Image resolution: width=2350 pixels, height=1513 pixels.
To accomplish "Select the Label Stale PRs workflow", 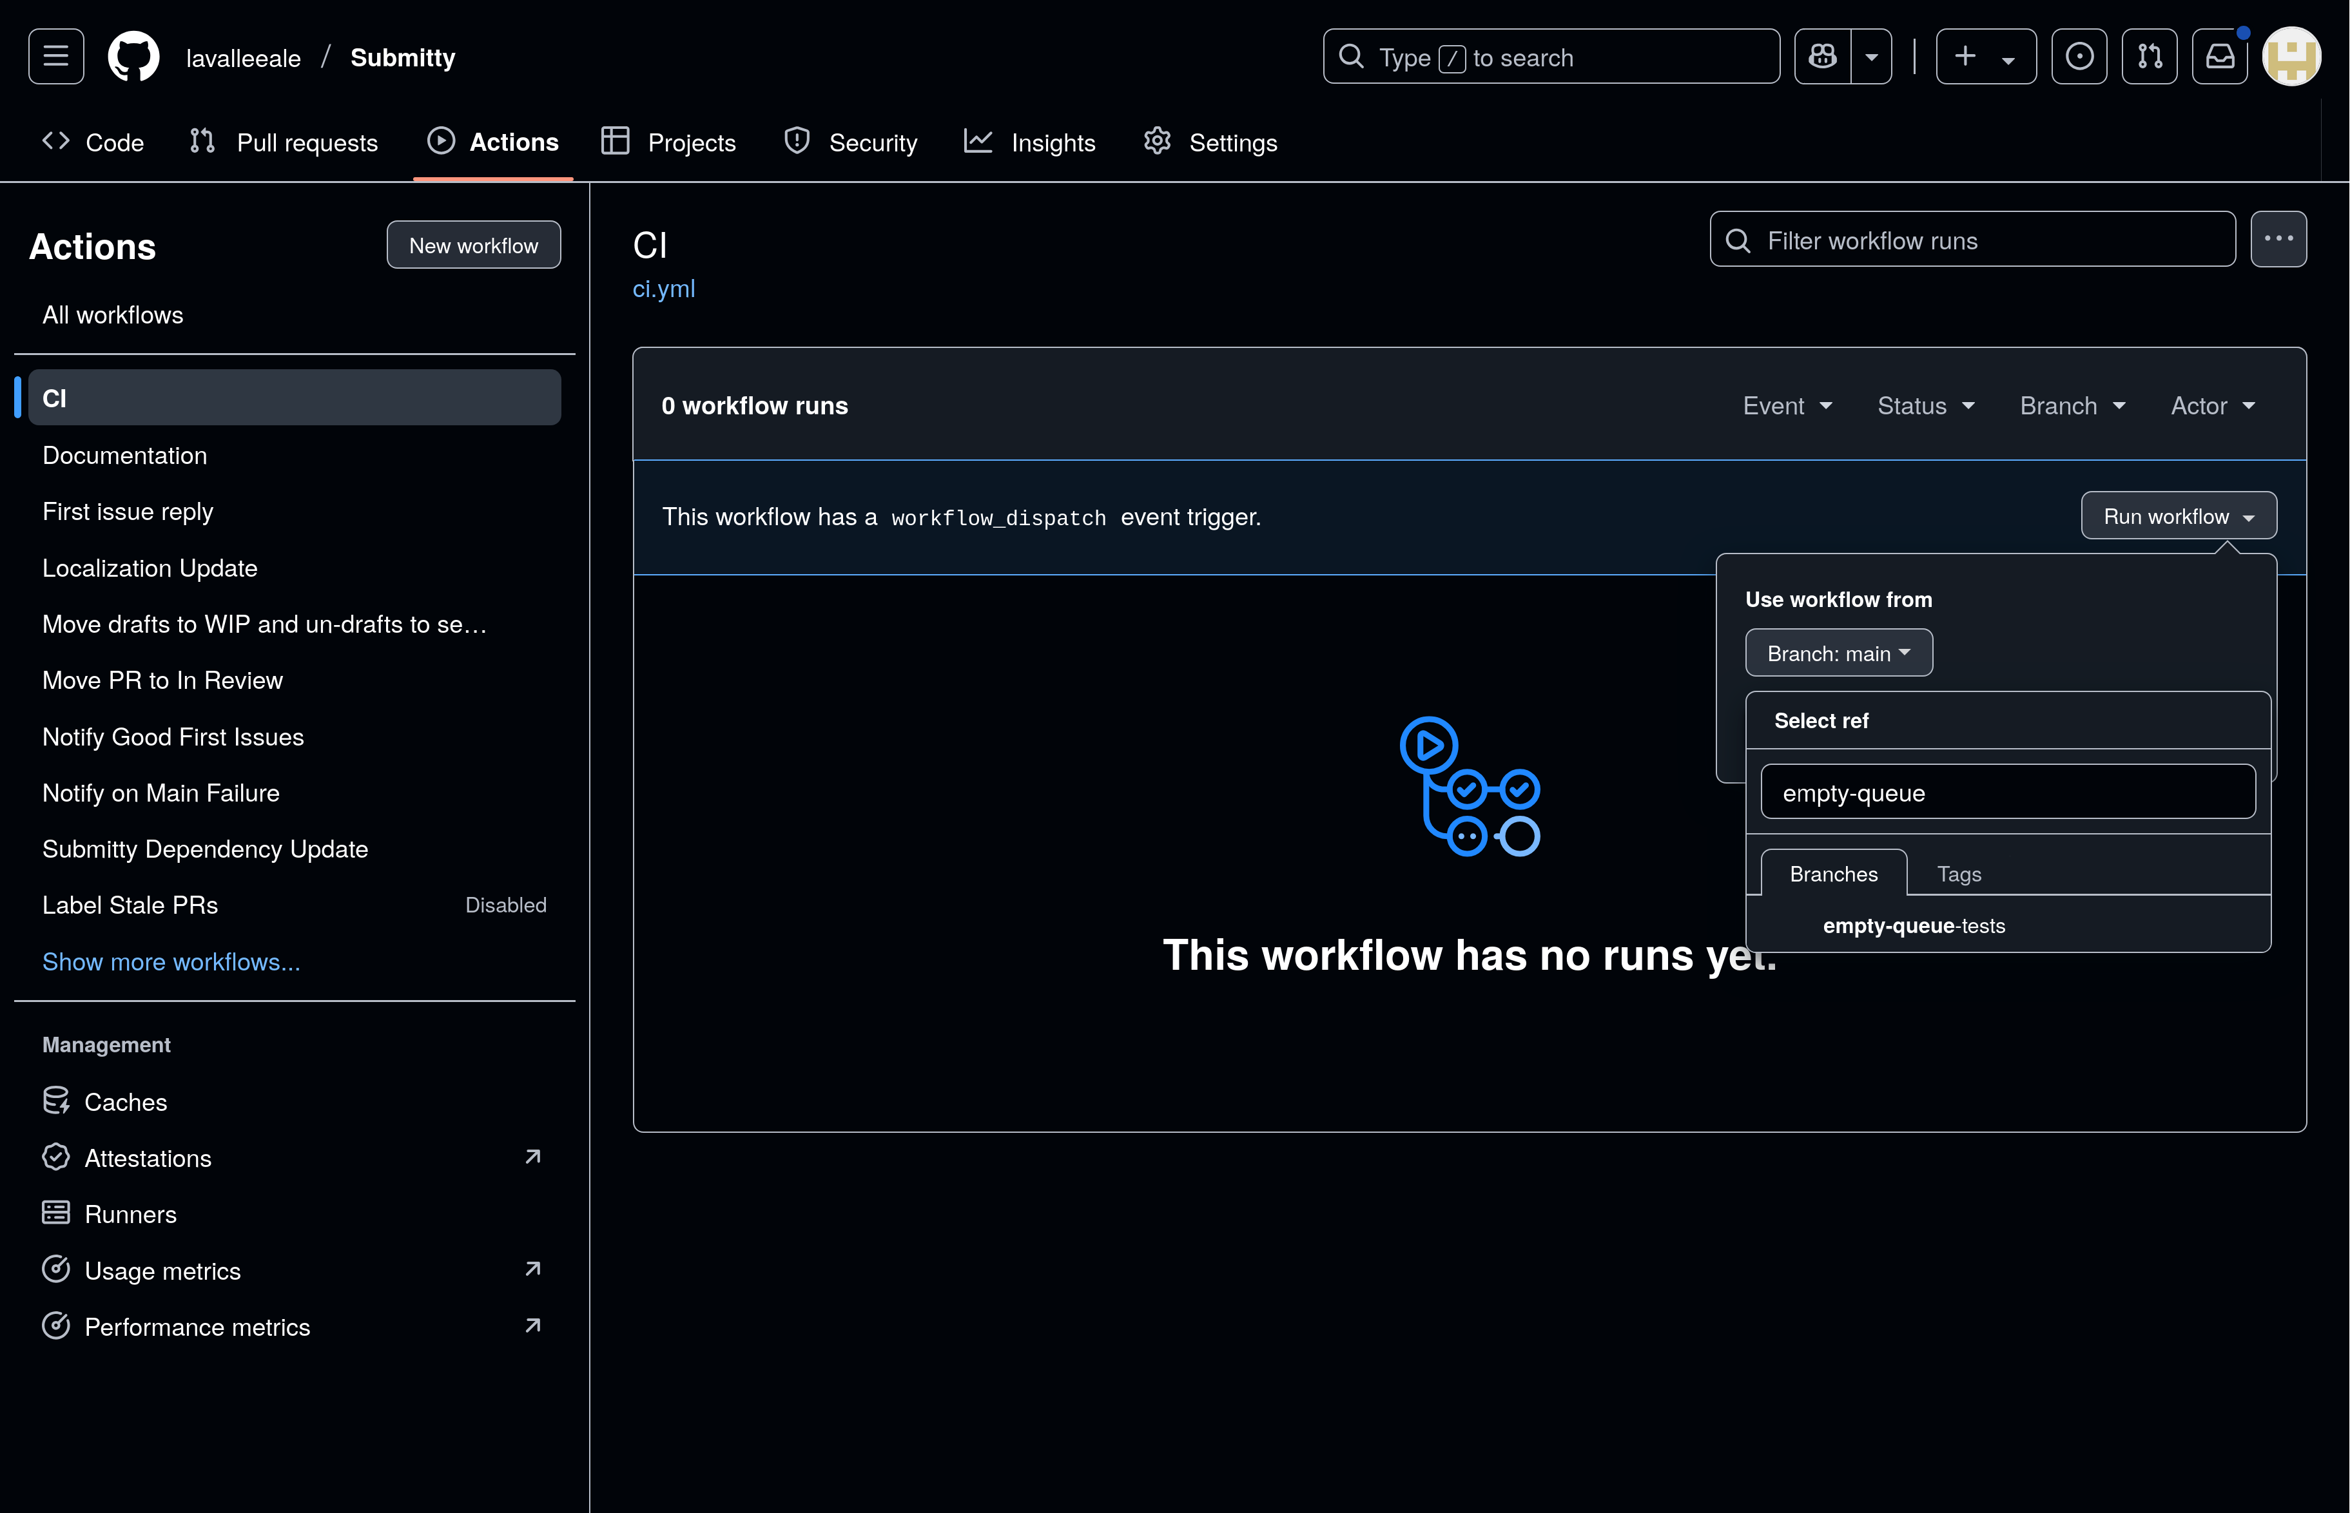I will pyautogui.click(x=295, y=905).
